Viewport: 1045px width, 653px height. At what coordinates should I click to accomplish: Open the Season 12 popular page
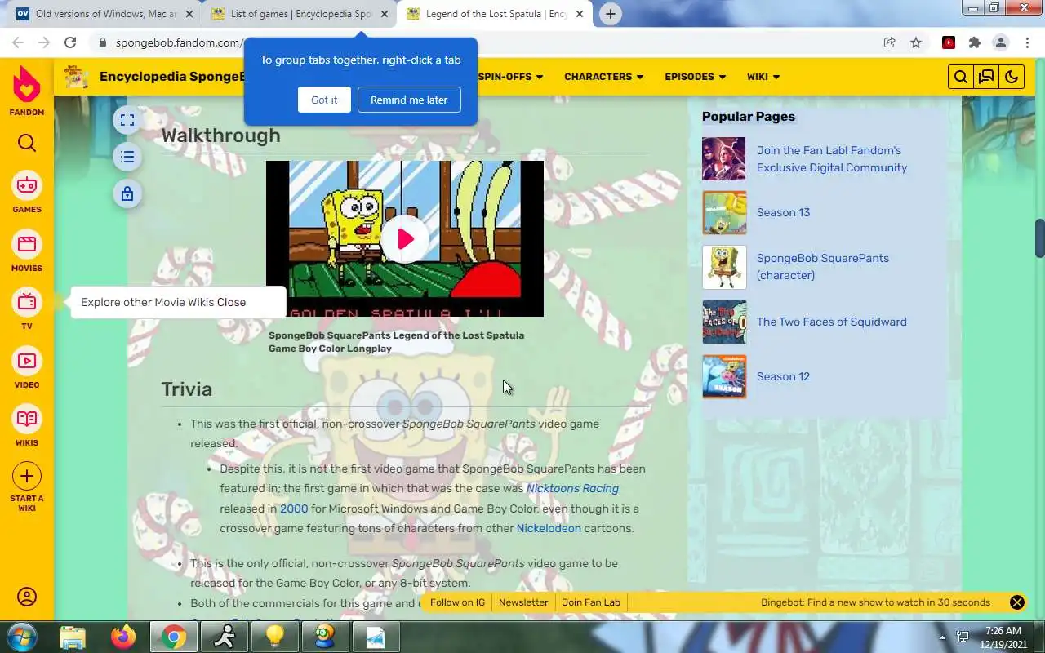[783, 376]
